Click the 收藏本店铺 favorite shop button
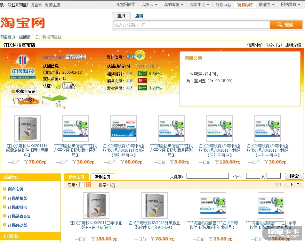Image resolution: width=305 pixels, height=243 pixels. [23, 91]
